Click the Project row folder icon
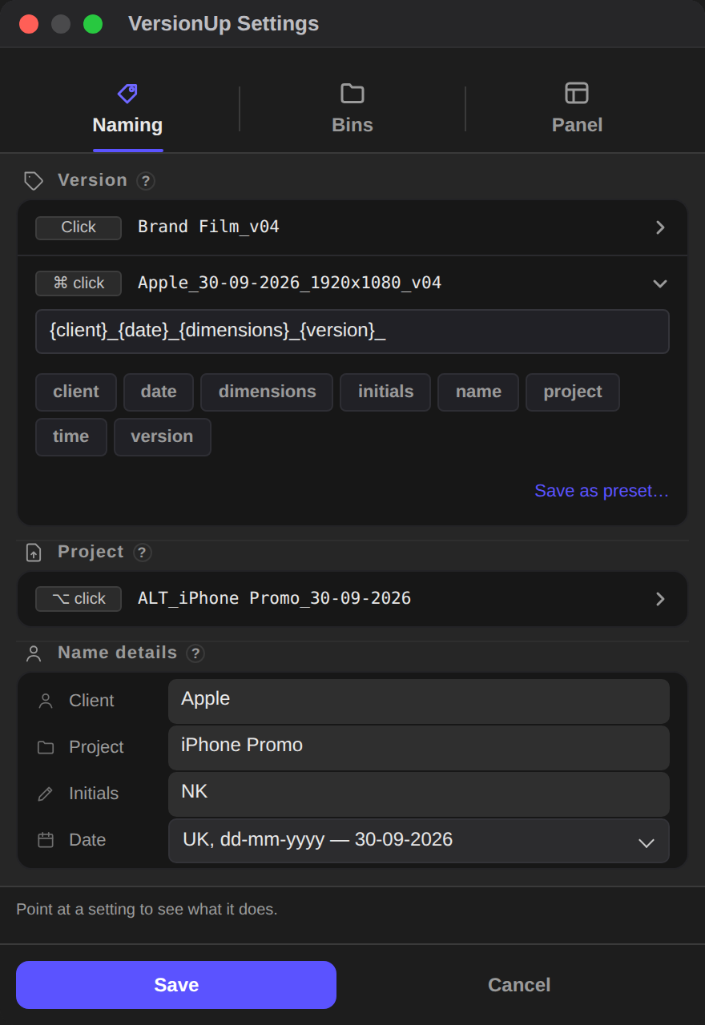This screenshot has height=1025, width=705. pyautogui.click(x=46, y=747)
